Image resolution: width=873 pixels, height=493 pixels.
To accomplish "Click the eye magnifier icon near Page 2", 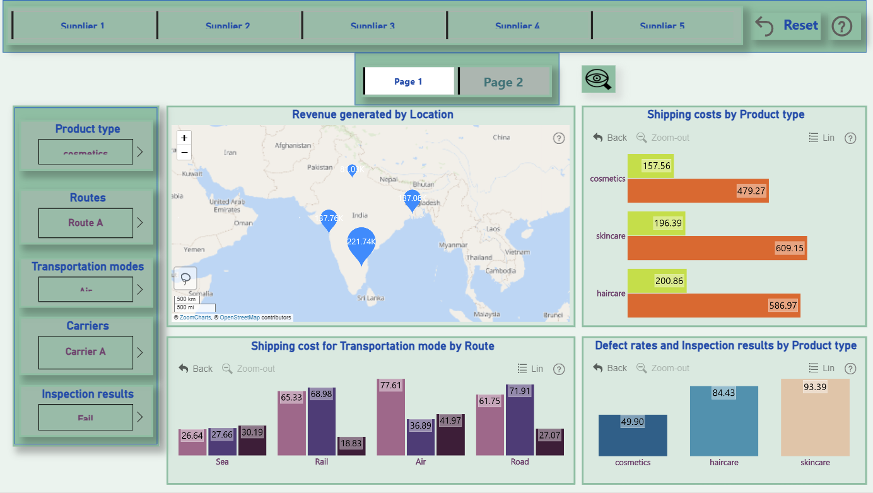I will point(598,79).
